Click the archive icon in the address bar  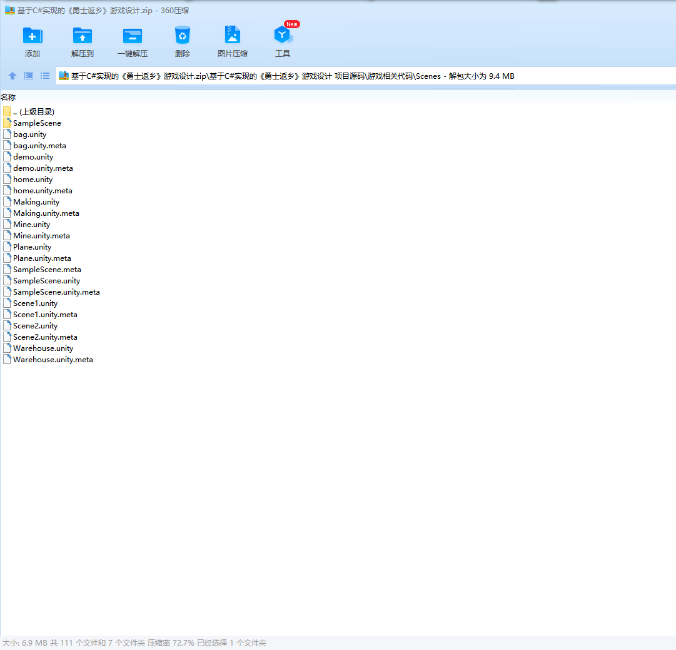pos(64,76)
